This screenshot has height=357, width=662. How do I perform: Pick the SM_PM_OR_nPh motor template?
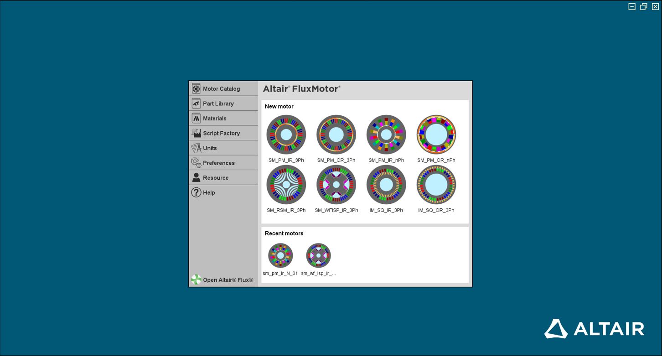(x=436, y=135)
